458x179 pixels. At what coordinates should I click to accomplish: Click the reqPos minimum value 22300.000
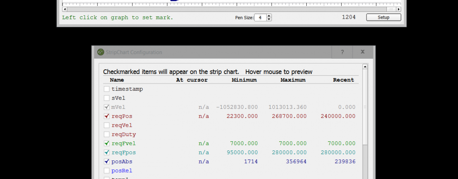click(242, 116)
